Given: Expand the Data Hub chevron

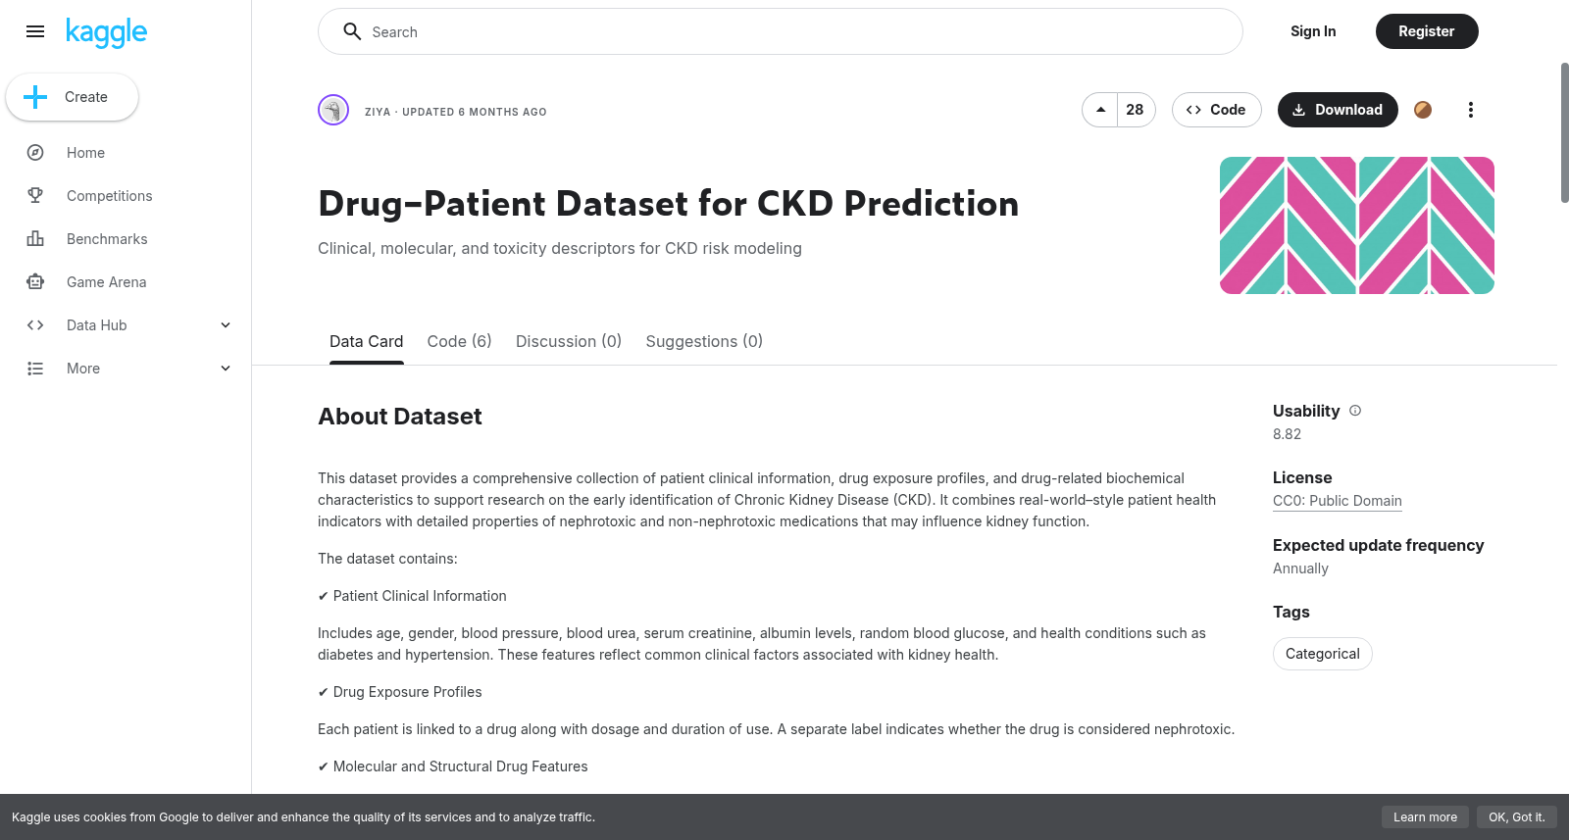Looking at the screenshot, I should 226,325.
